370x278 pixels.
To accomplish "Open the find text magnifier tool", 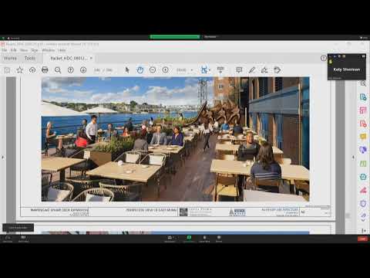I will [58, 70].
